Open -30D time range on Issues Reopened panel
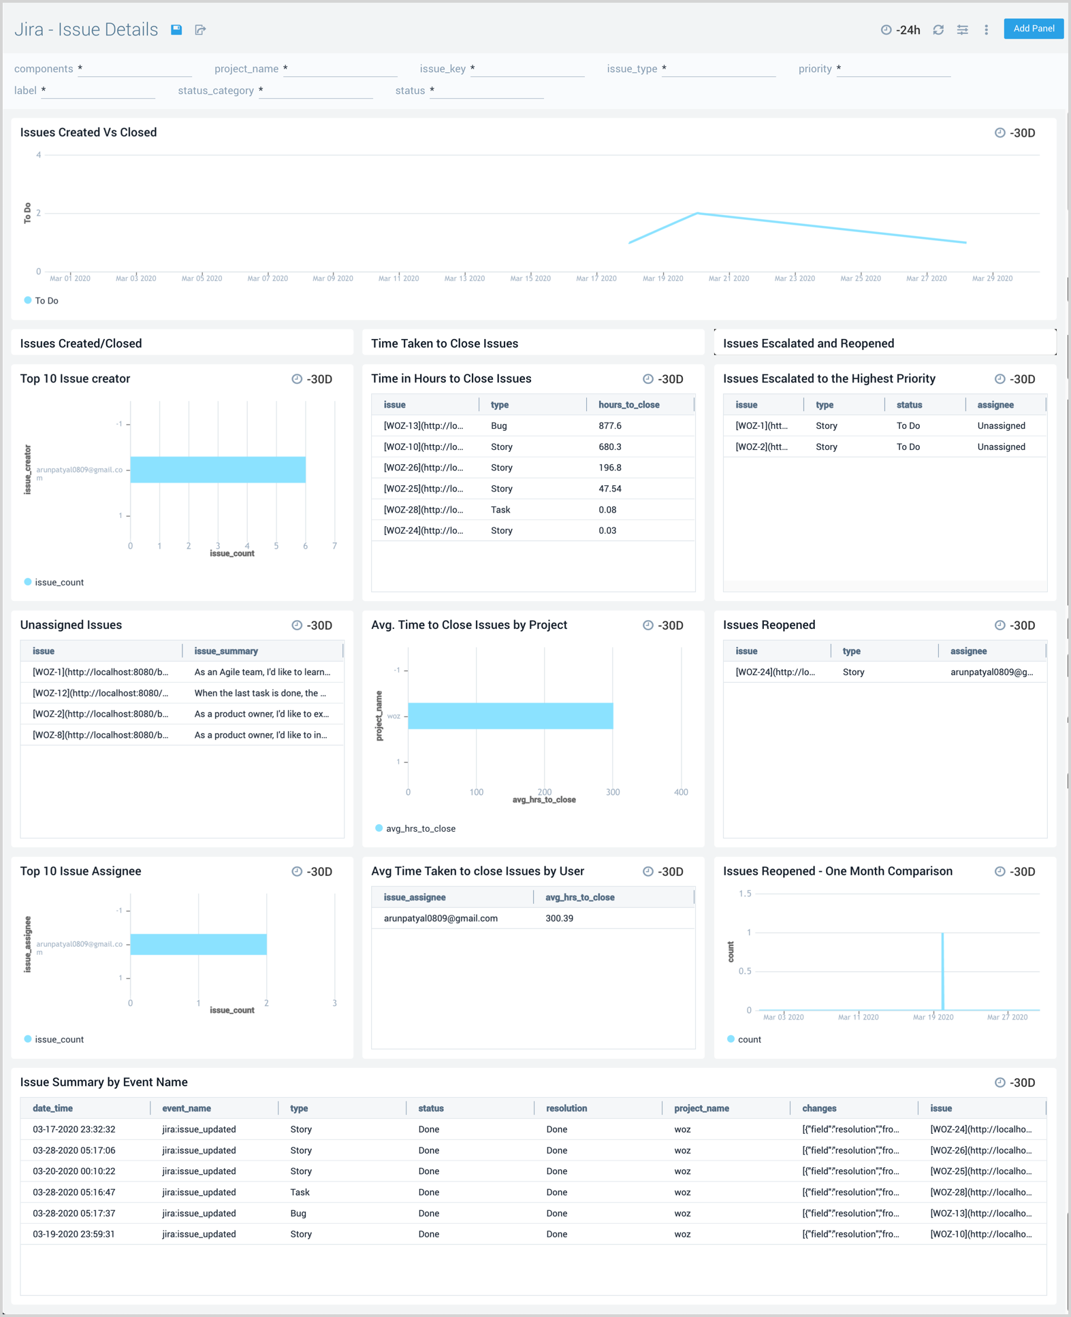This screenshot has width=1071, height=1317. pos(1022,625)
